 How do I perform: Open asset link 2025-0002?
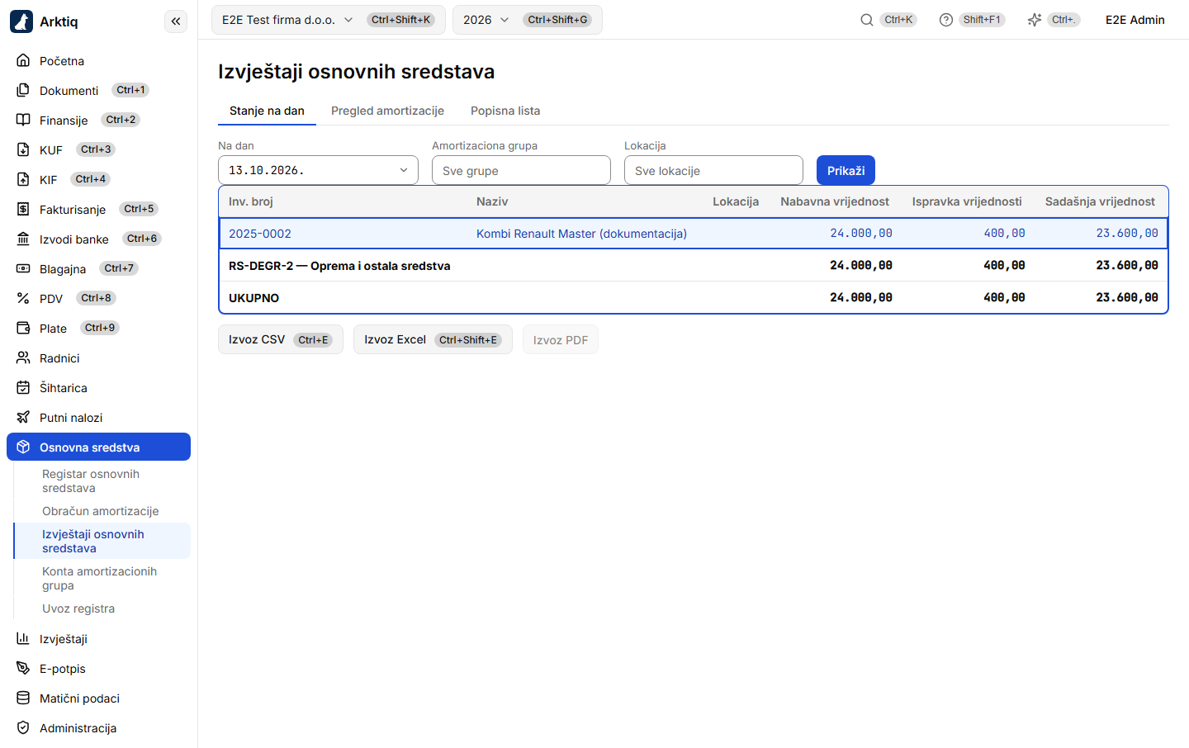coord(260,234)
